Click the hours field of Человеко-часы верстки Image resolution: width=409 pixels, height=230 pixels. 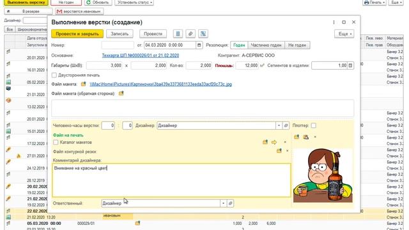tap(108, 125)
